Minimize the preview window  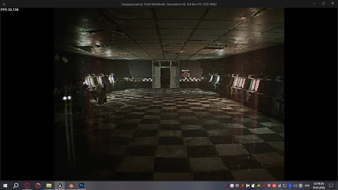[314, 4]
